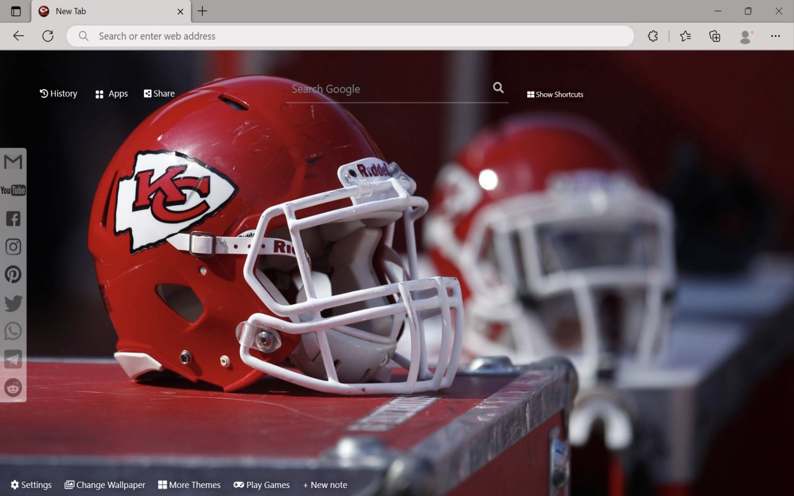Minimize the browser window

[x=718, y=11]
